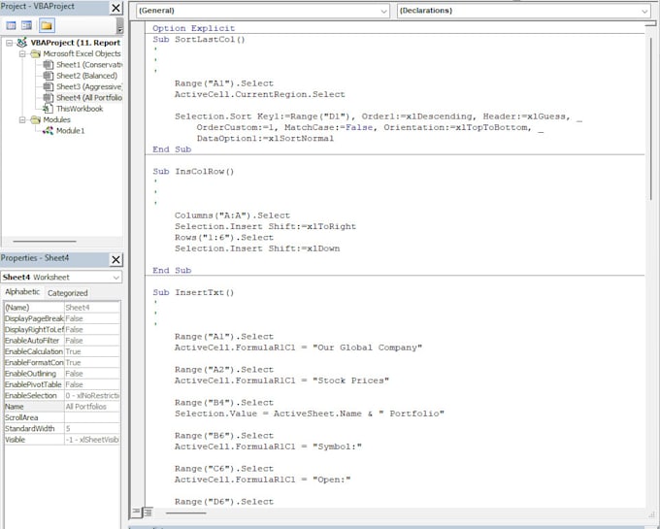The image size is (660, 529).
Task: Click the View Code icon in Project panel
Action: tap(11, 25)
